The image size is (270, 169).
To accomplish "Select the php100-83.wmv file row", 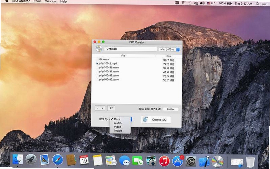I will 137,80.
